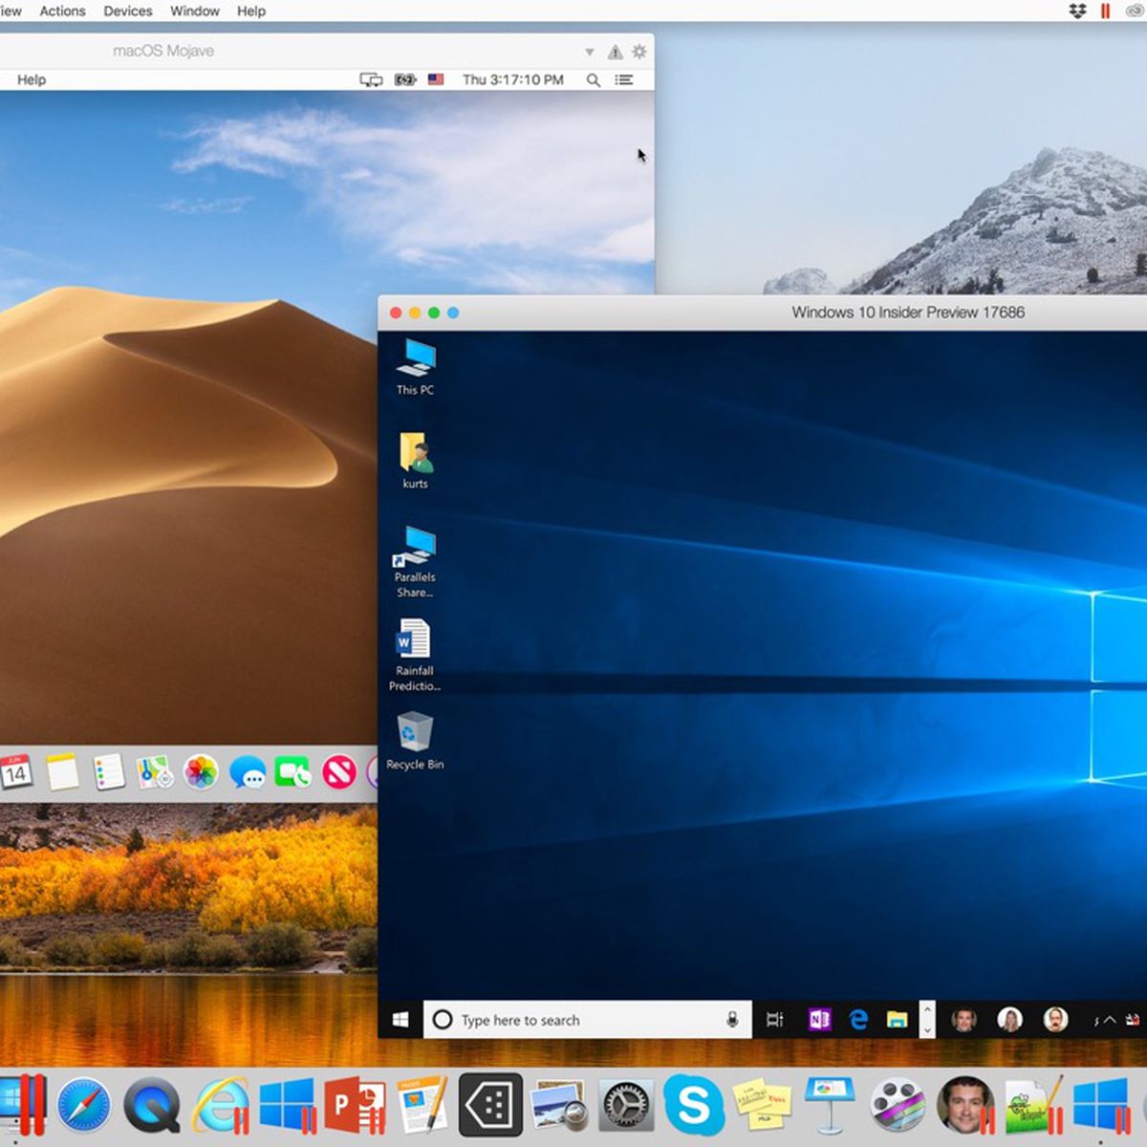The height and width of the screenshot is (1147, 1147).
Task: Open Notes in the Mojave dock
Action: (62, 772)
